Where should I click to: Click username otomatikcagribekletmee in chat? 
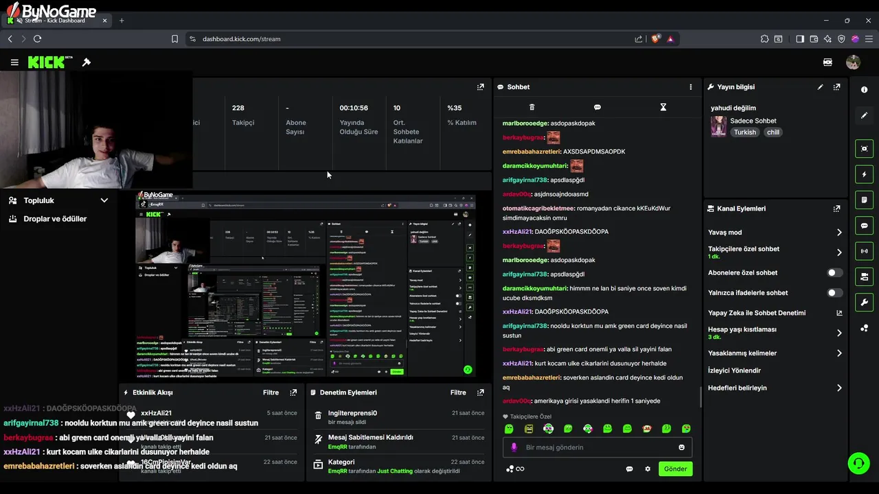pos(538,209)
